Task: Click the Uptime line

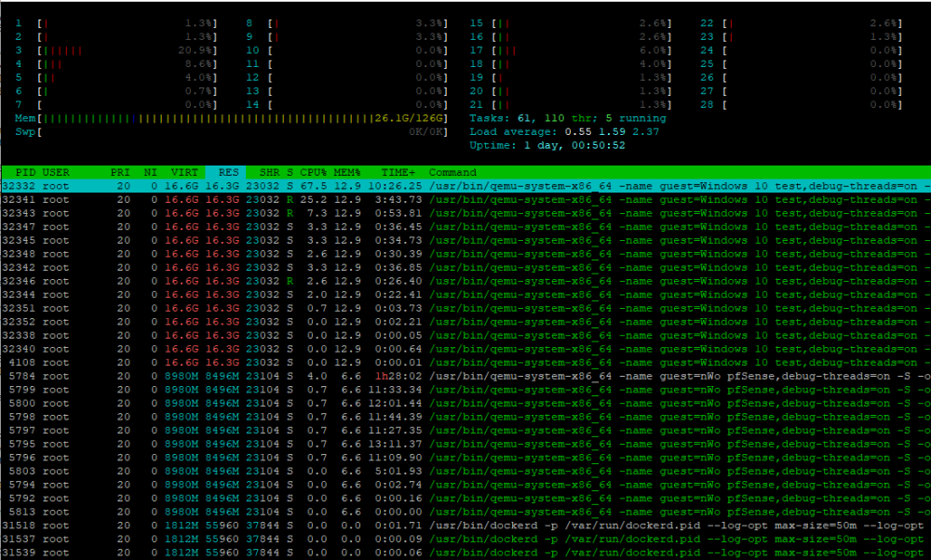Action: point(546,145)
